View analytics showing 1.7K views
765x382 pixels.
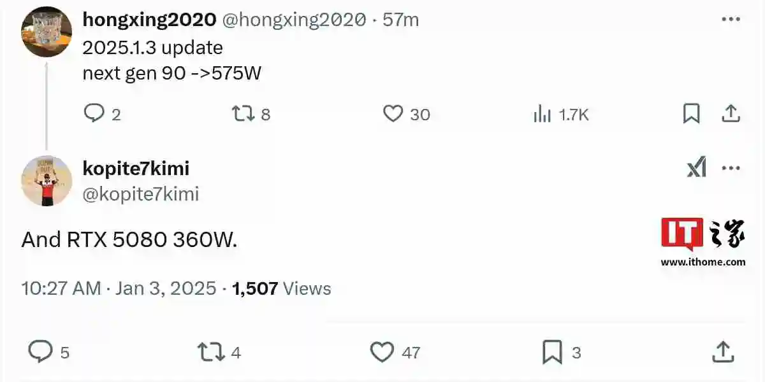click(x=542, y=115)
